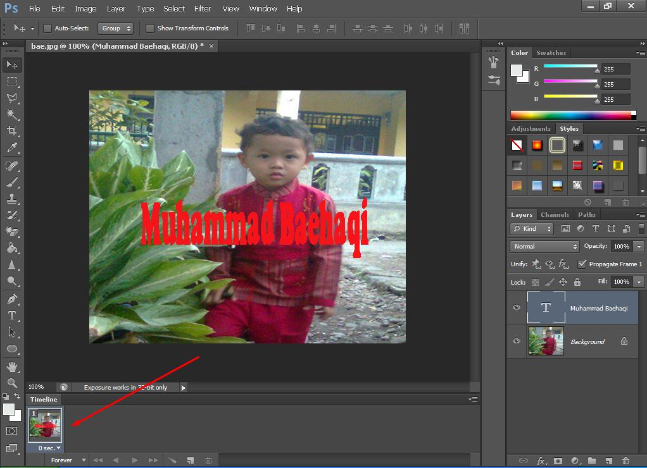Select the Zoom tool
This screenshot has width=647, height=468.
(x=11, y=383)
